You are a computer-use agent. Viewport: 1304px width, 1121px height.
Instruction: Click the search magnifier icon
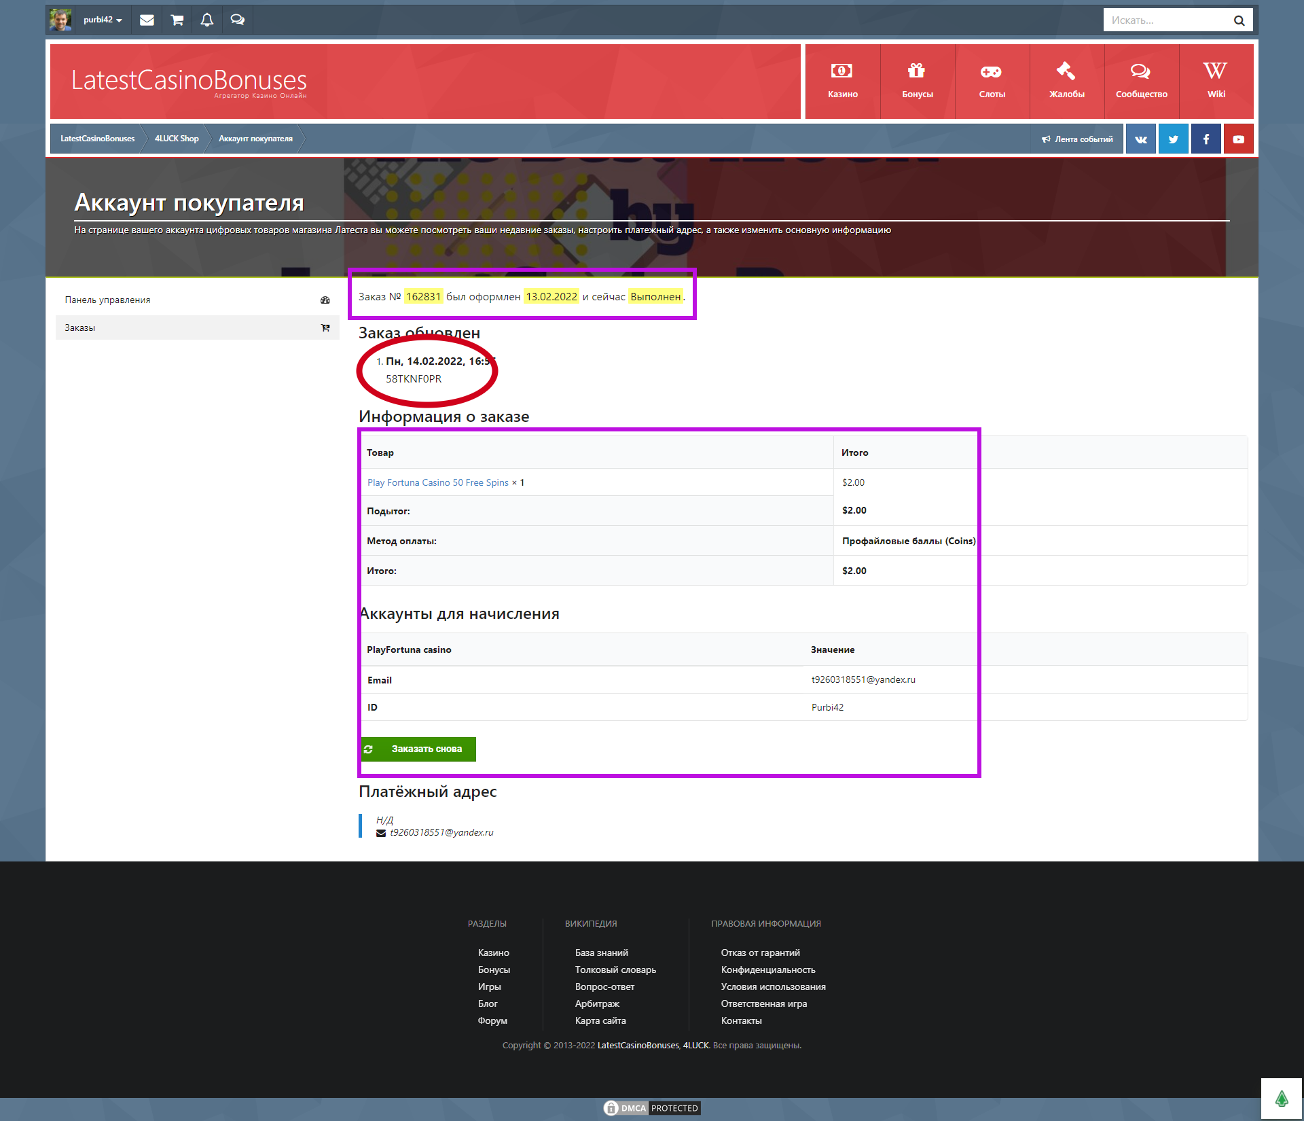tap(1239, 20)
